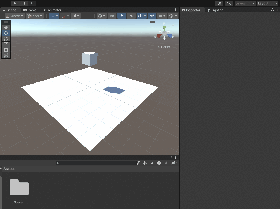Click the Project search input field
Image resolution: width=280 pixels, height=209 pixels.
96,163
